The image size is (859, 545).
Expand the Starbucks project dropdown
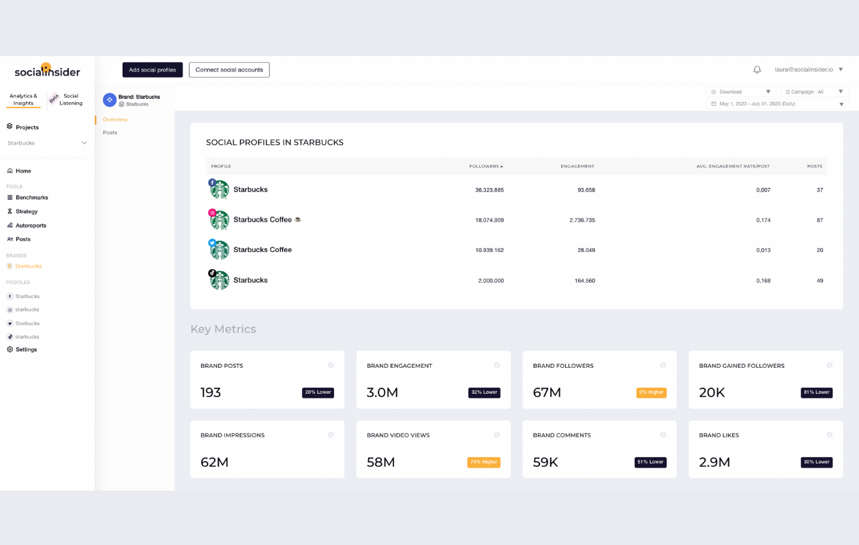85,143
